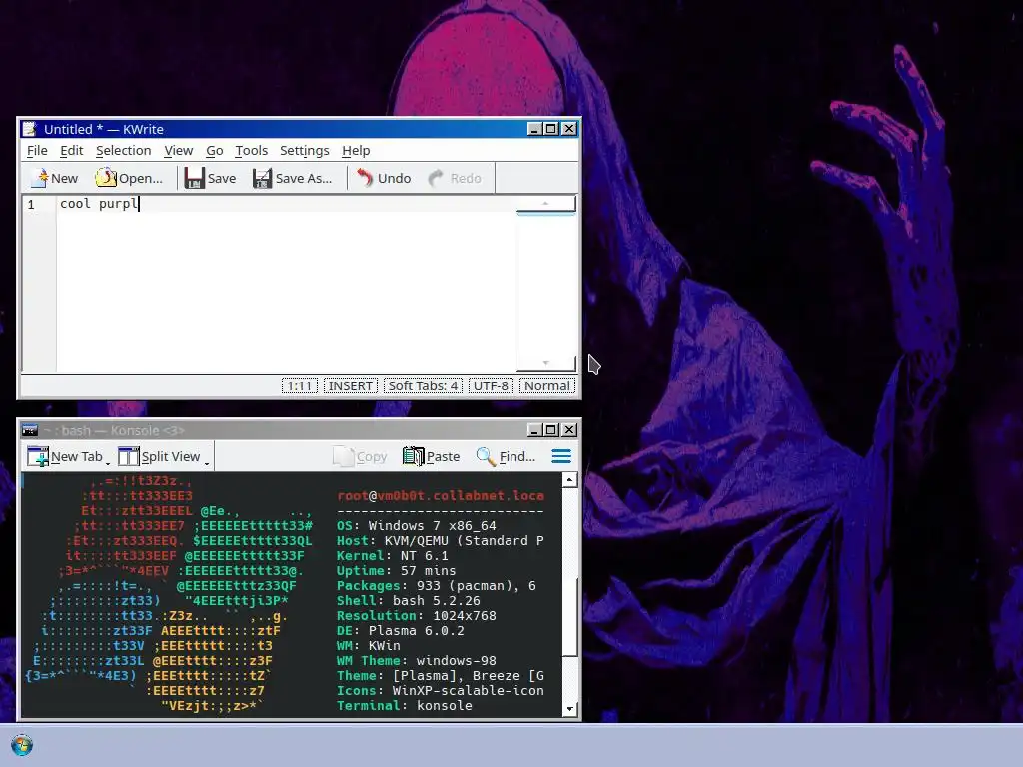Click 'WM: KWin' line in Konsole
Image resolution: width=1023 pixels, height=767 pixels.
click(x=369, y=646)
